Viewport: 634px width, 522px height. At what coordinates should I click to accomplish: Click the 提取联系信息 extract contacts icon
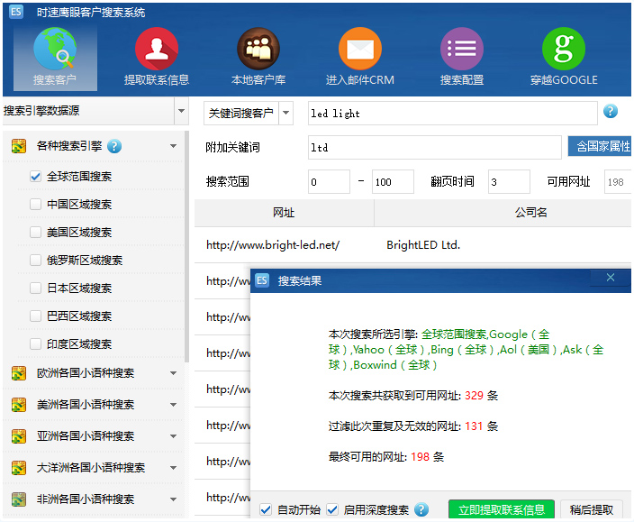pos(156,57)
